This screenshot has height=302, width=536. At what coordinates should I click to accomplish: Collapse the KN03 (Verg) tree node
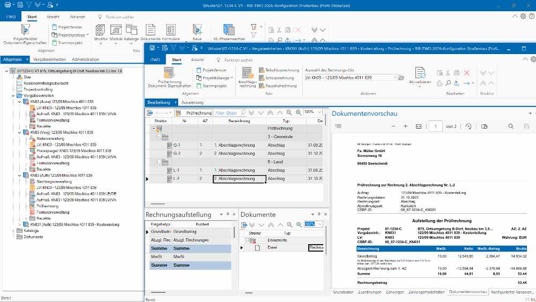coord(19,133)
